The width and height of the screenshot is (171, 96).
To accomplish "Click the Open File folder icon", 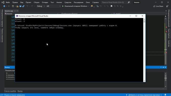I will tap(17, 6).
